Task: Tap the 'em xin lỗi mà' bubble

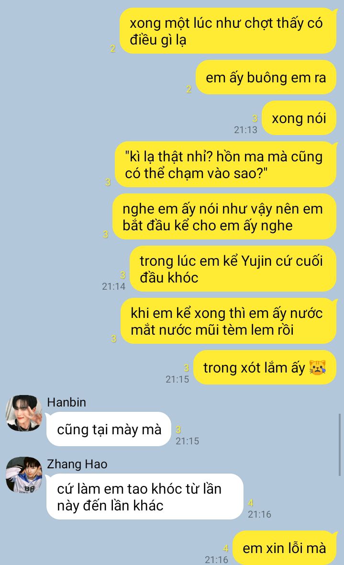Action: pos(284,548)
